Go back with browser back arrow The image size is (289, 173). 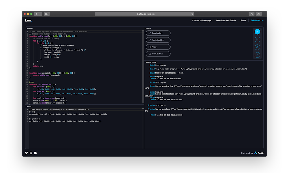click(36, 14)
